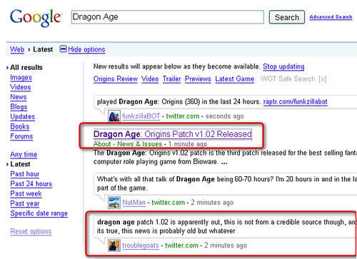Open Specific date range option
The image size is (357, 259).
(39, 213)
